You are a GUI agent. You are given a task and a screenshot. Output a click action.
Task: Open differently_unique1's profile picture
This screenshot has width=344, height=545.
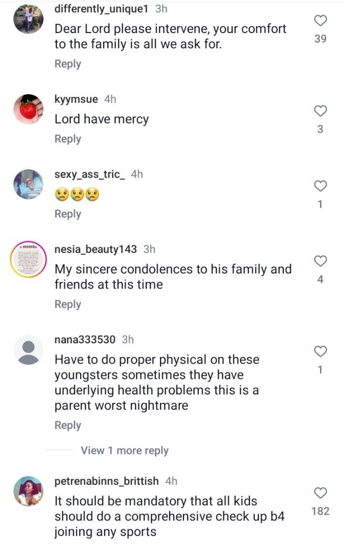pyautogui.click(x=28, y=19)
